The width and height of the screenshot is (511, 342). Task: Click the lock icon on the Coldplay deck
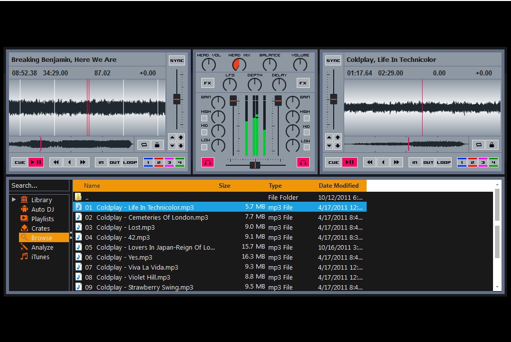(x=492, y=145)
